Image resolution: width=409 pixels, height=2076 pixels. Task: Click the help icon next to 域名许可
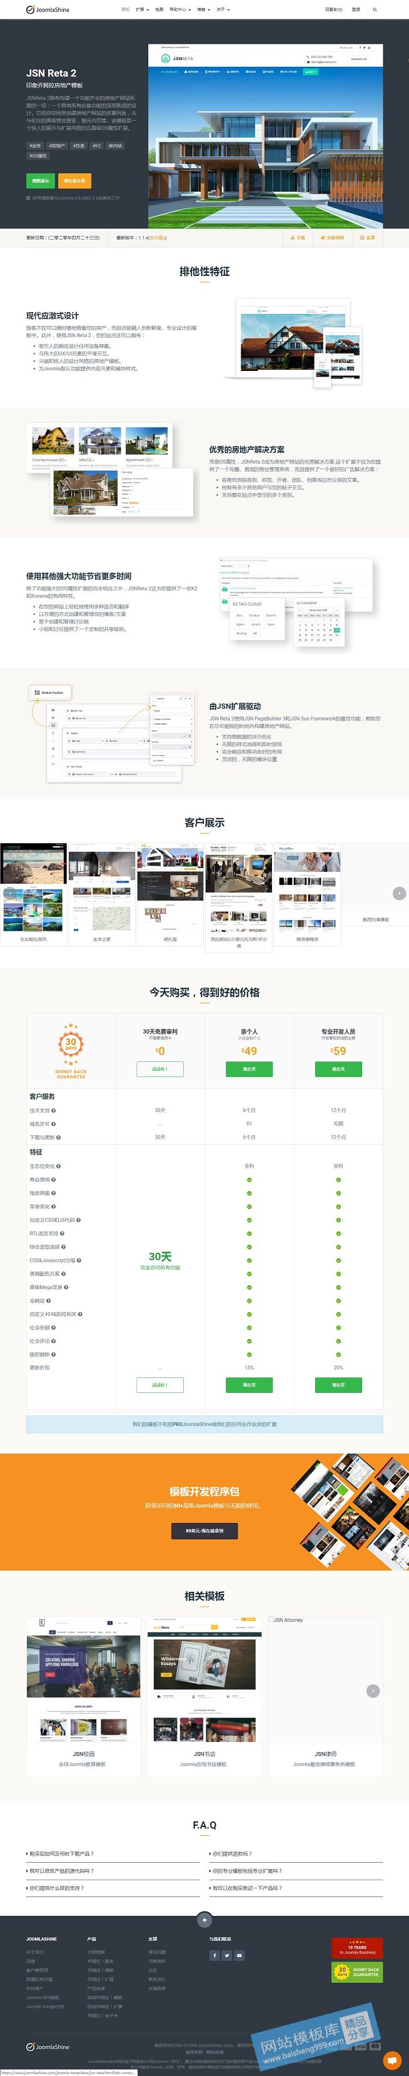[54, 1123]
